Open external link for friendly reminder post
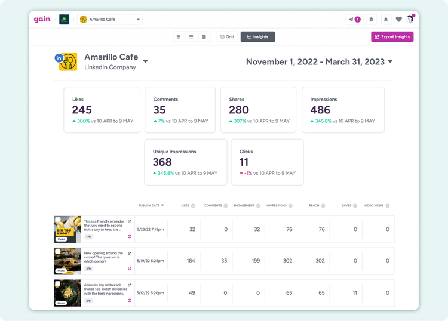448x321 pixels. pyautogui.click(x=130, y=221)
